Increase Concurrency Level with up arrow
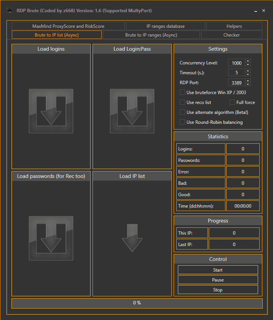Image resolution: width=273 pixels, height=320 pixels. pos(248,61)
